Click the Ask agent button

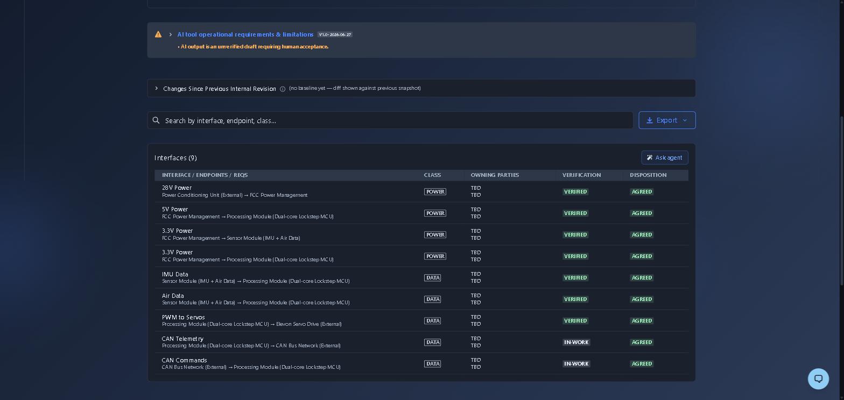pyautogui.click(x=665, y=158)
